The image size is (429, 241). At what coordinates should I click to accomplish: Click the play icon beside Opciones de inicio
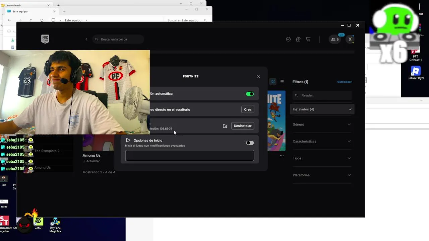(x=128, y=140)
